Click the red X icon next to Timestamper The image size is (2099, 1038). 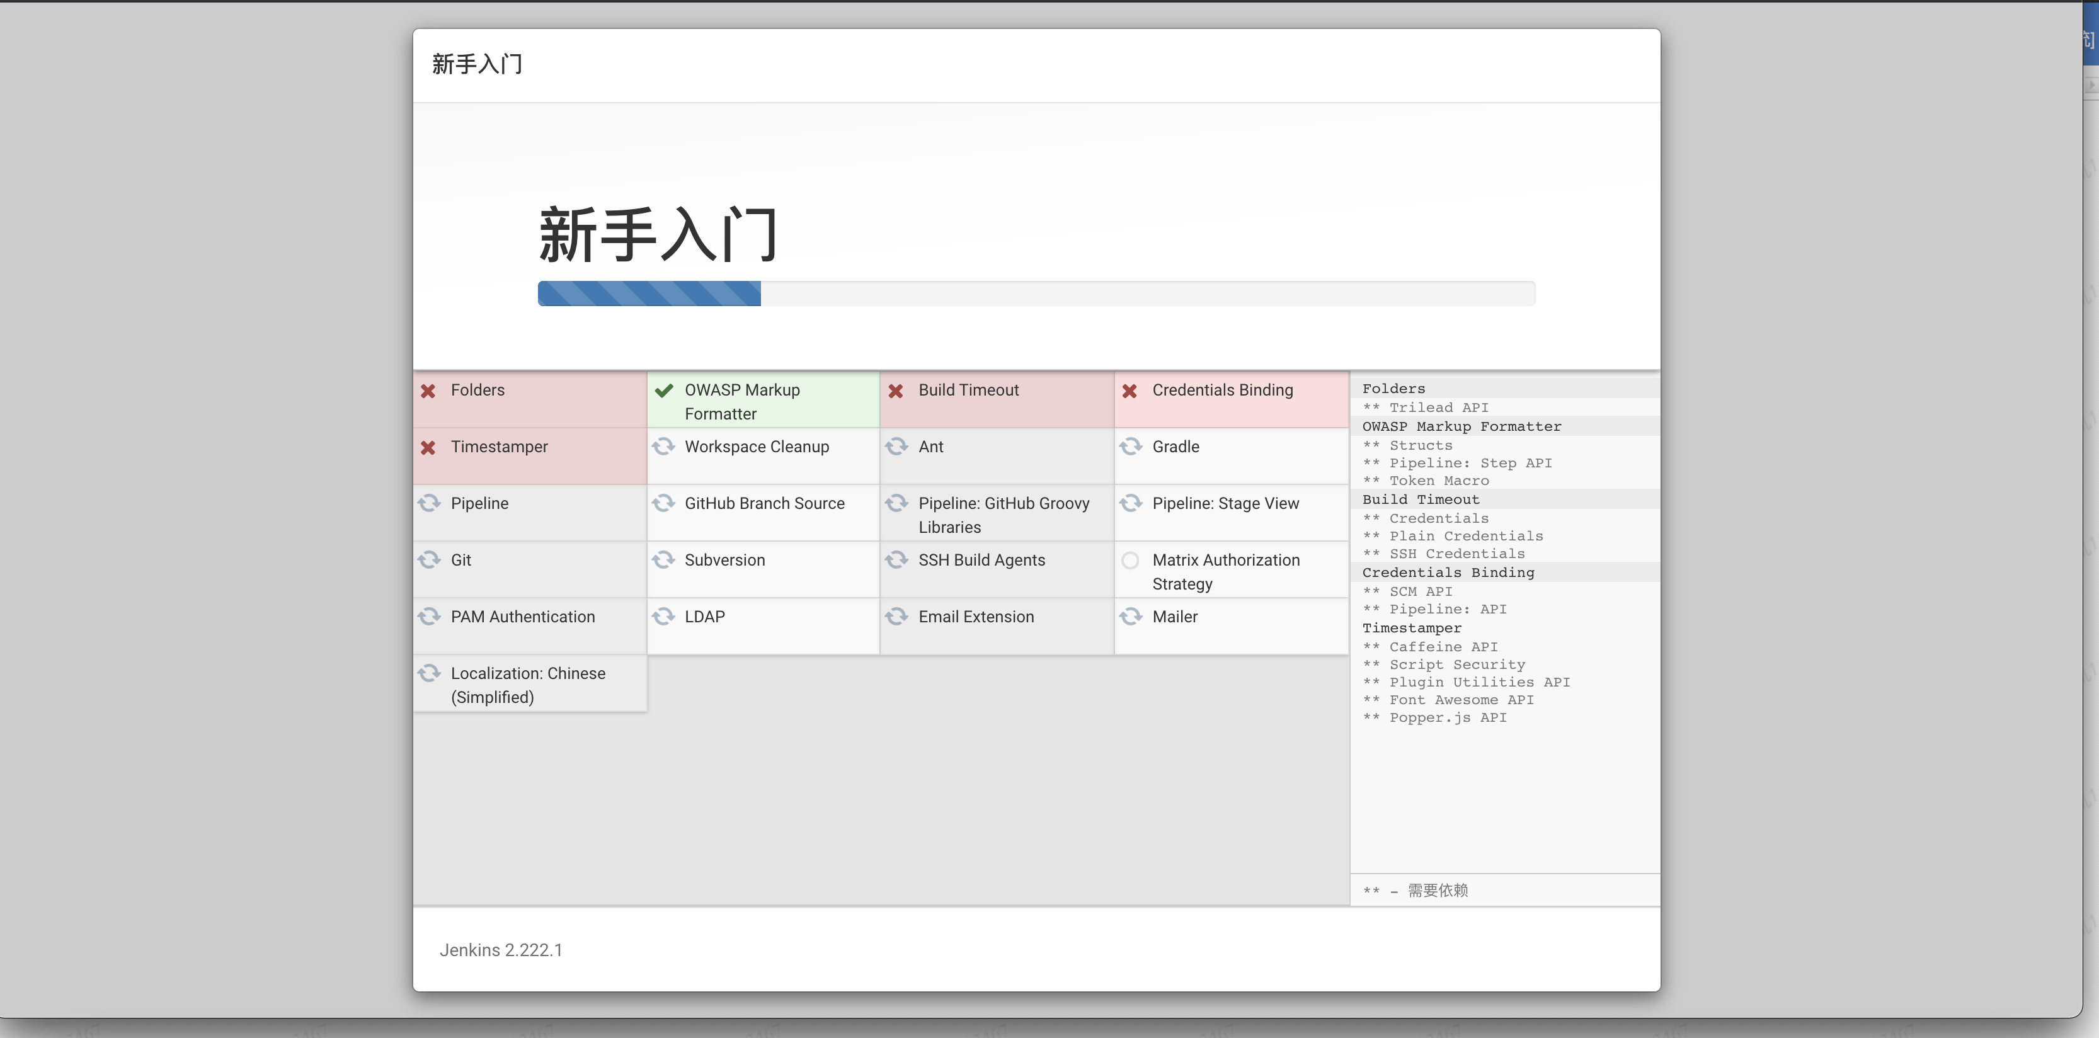430,447
